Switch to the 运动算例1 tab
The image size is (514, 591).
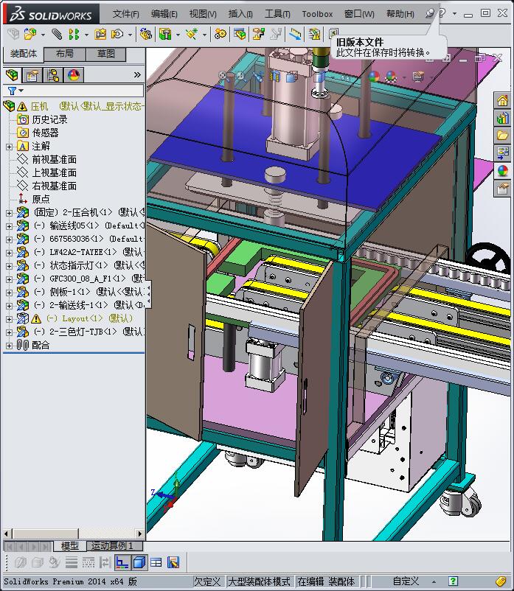pos(114,545)
